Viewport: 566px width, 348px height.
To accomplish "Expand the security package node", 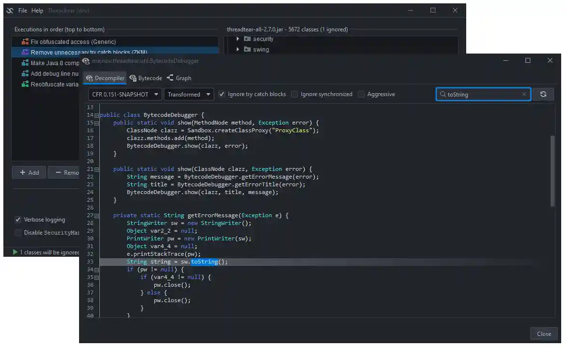I will click(237, 39).
